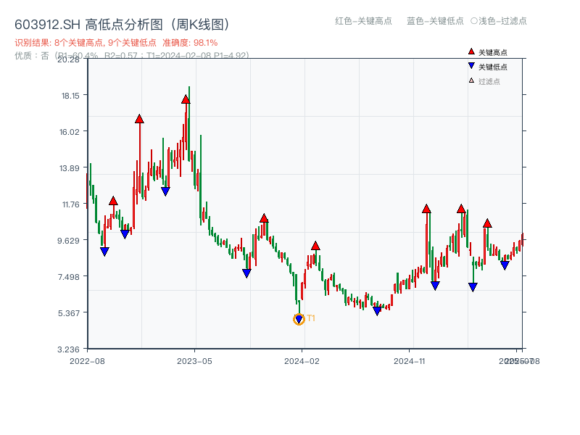Image resolution: width=580 pixels, height=435 pixels.
Task: Select the blue low marker near 7.7 in late 2023
Action: (246, 273)
